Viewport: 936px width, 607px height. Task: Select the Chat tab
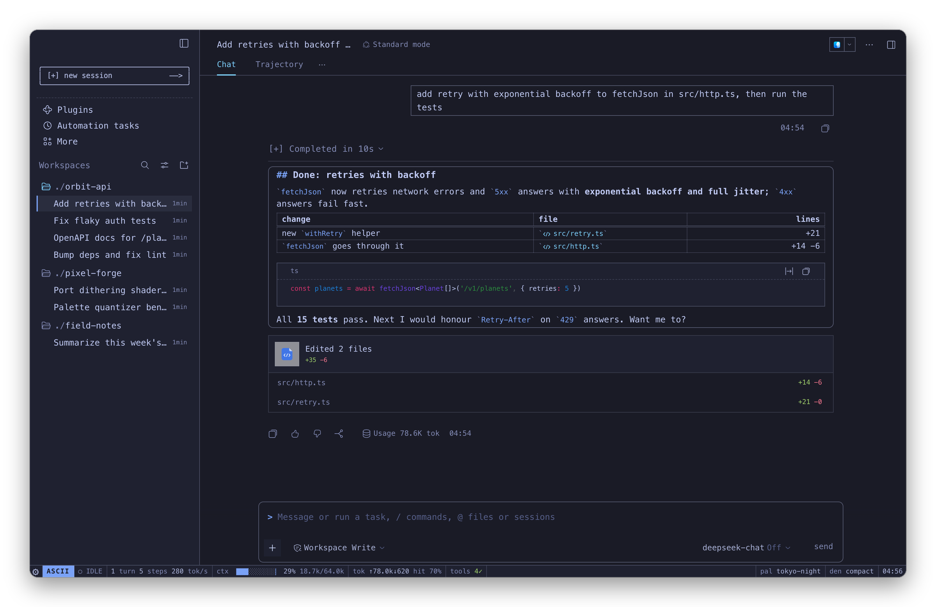point(226,64)
